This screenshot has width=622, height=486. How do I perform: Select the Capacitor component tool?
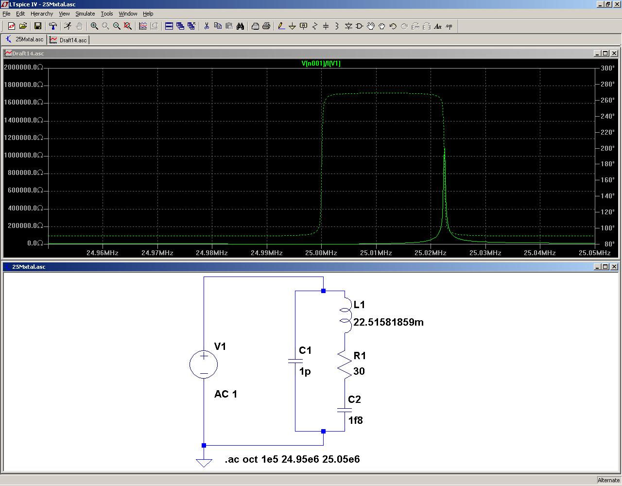pyautogui.click(x=326, y=26)
